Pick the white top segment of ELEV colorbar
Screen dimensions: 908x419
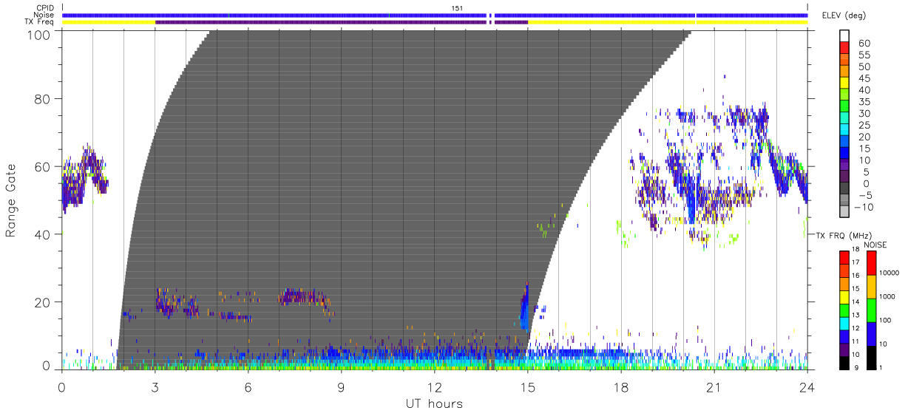[844, 36]
